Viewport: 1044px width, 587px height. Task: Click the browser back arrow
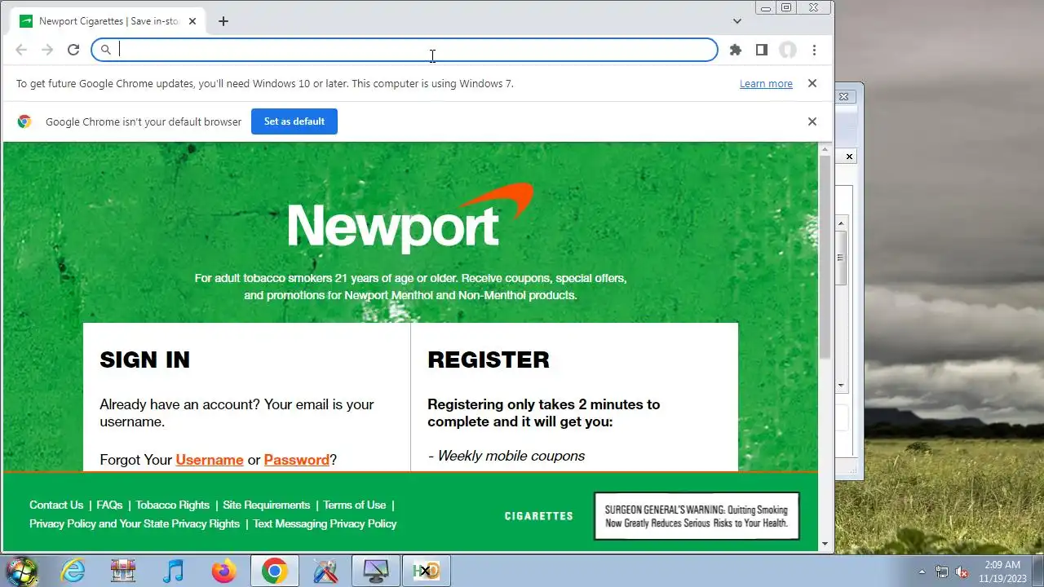[21, 50]
